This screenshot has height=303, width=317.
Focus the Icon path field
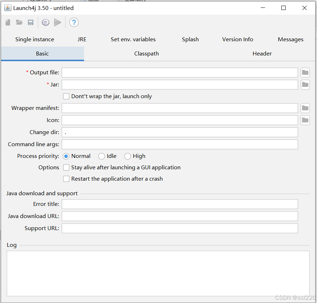tap(180, 120)
